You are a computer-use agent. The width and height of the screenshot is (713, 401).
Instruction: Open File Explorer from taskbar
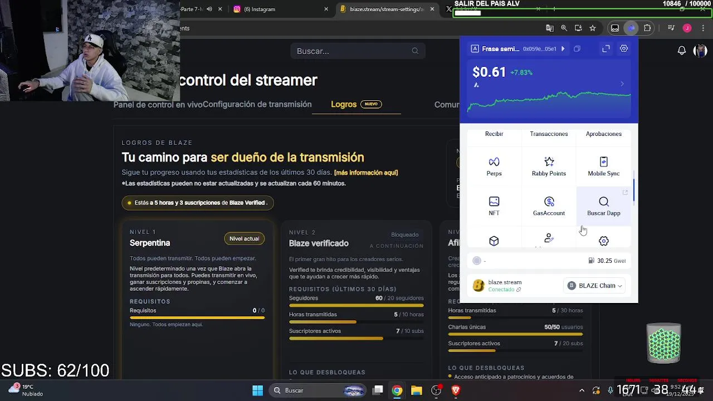click(417, 390)
